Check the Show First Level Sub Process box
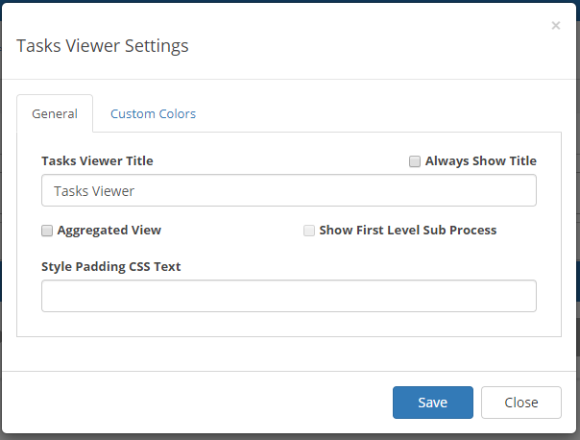Screen dimensions: 580x440 coord(309,231)
